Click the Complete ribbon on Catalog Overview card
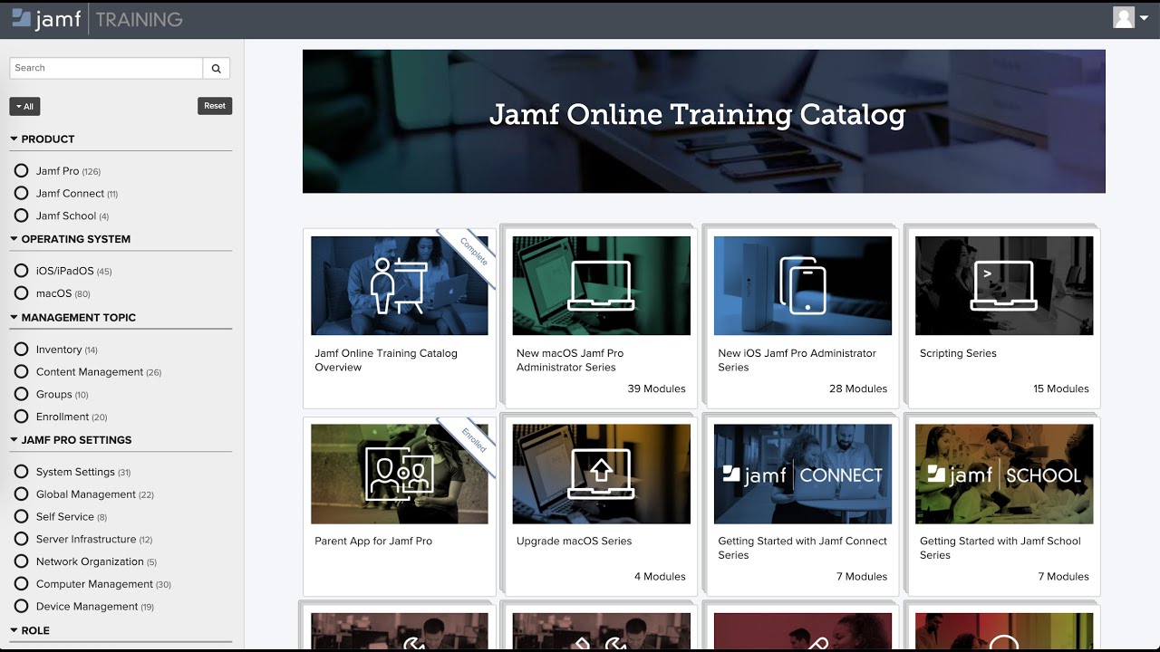The width and height of the screenshot is (1160, 652). click(x=472, y=253)
